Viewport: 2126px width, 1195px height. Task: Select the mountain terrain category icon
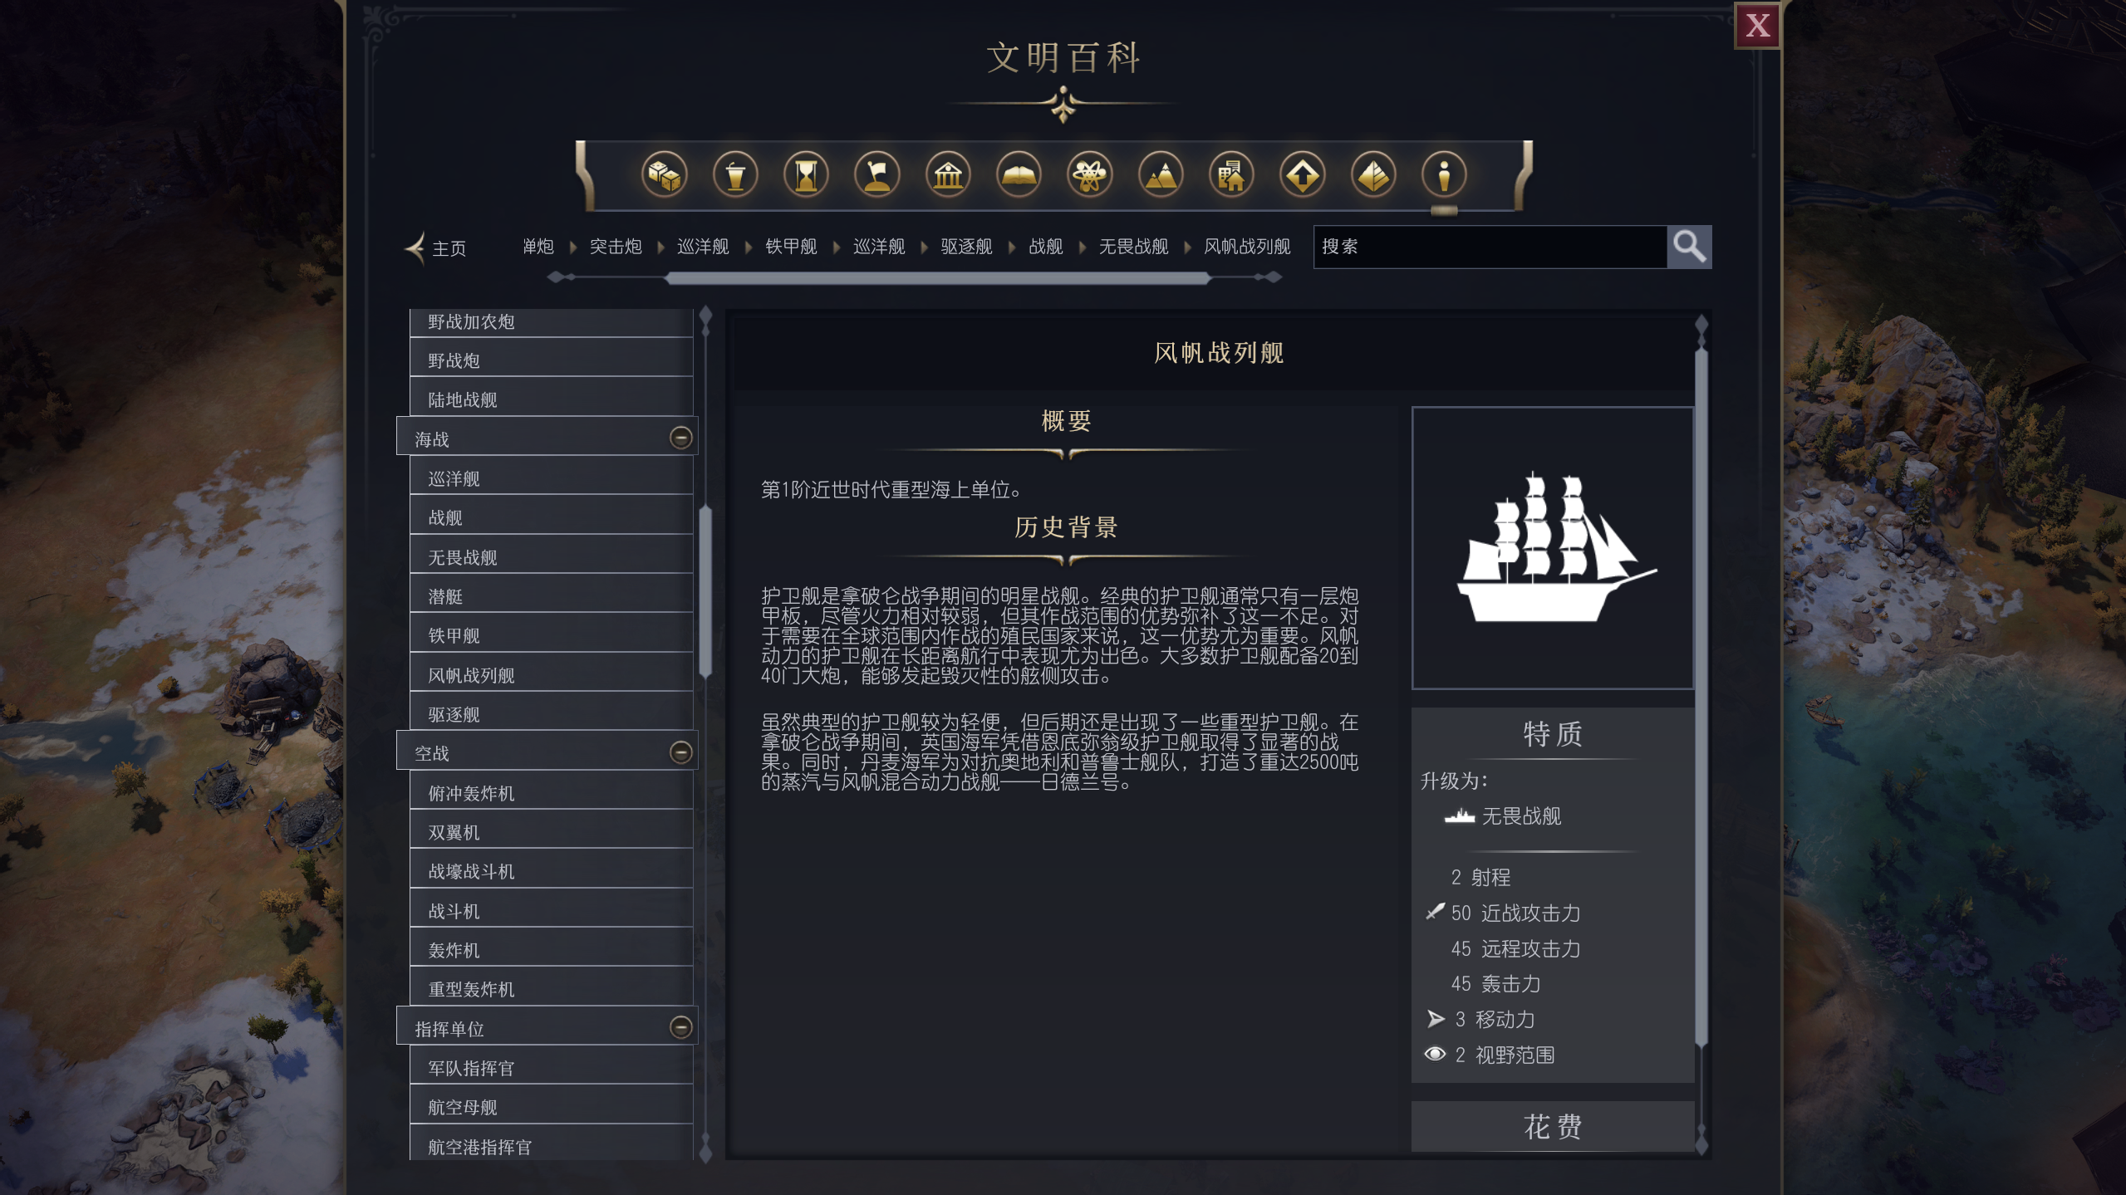tap(1161, 175)
